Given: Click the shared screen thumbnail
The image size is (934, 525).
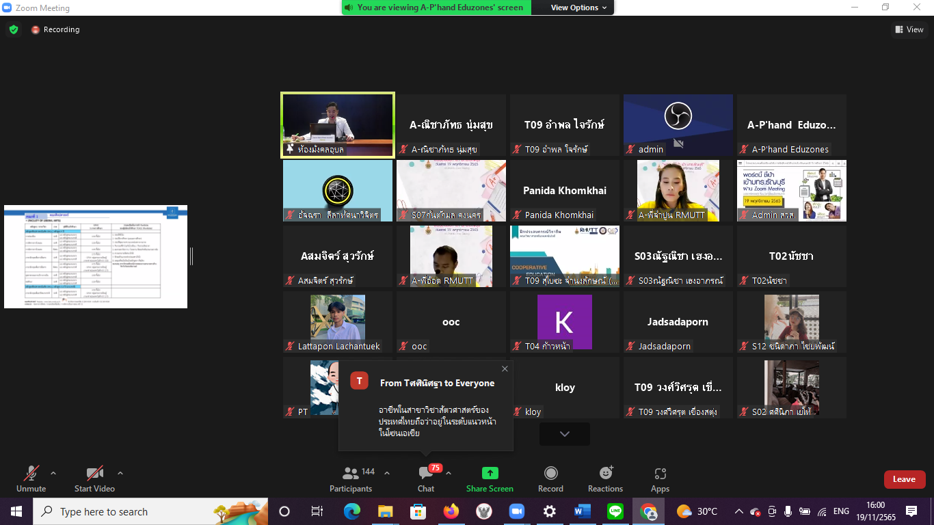Looking at the screenshot, I should [96, 256].
